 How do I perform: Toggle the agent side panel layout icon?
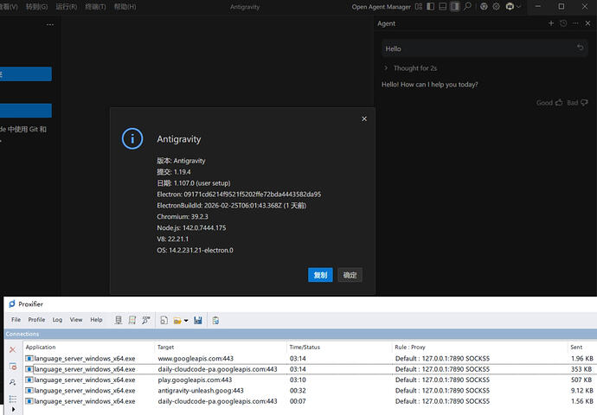click(x=455, y=6)
